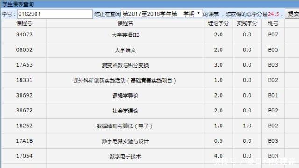Click the 提交 submit button
The image size is (299, 168).
292,14
